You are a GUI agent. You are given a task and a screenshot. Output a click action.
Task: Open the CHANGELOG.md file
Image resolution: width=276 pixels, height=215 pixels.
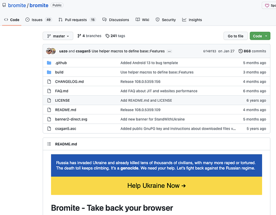[x=69, y=81]
